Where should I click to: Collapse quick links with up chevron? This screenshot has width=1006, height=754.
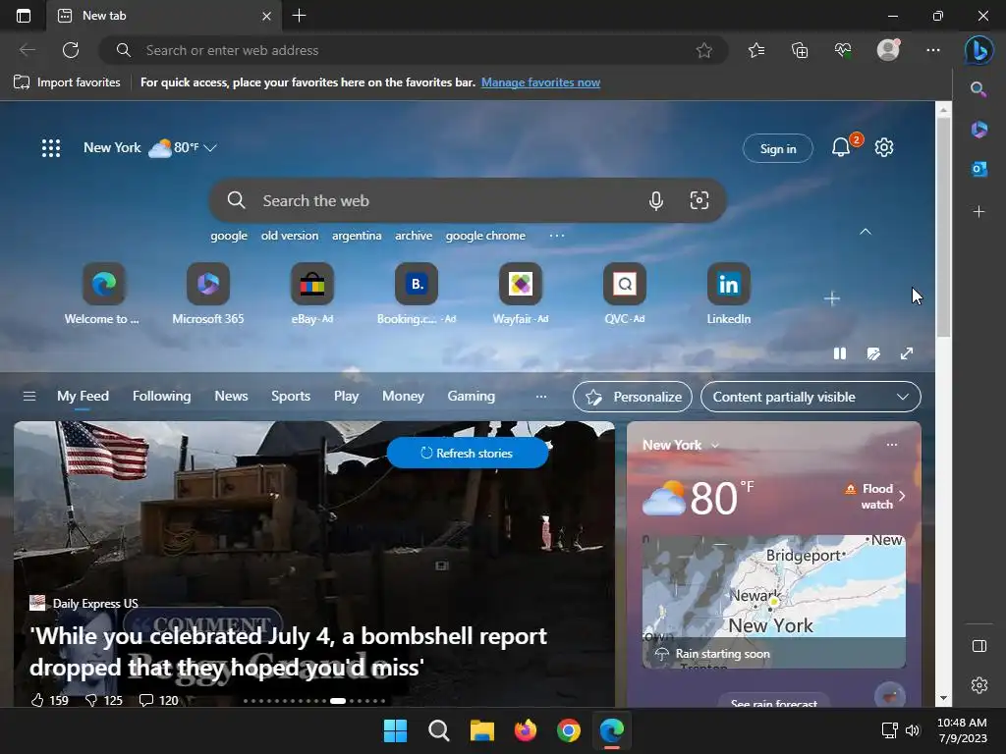865,232
